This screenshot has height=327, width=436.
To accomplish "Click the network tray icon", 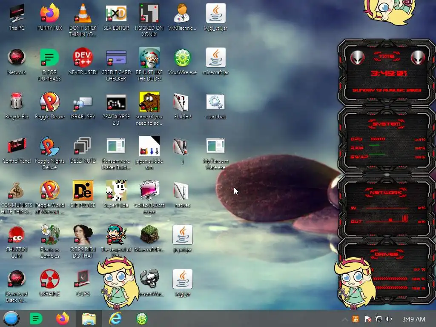I will coord(379,319).
